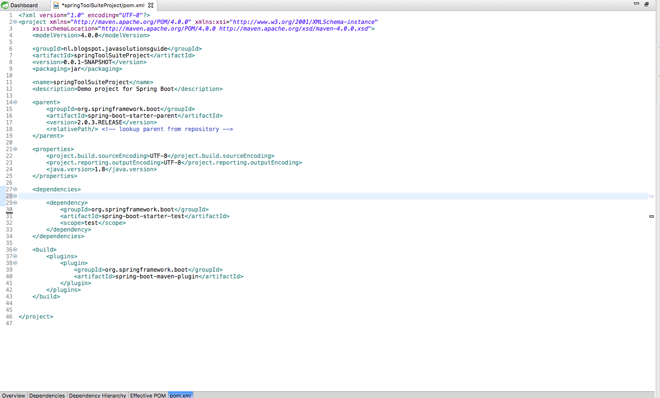Collapse the project element at line 2

15,22
